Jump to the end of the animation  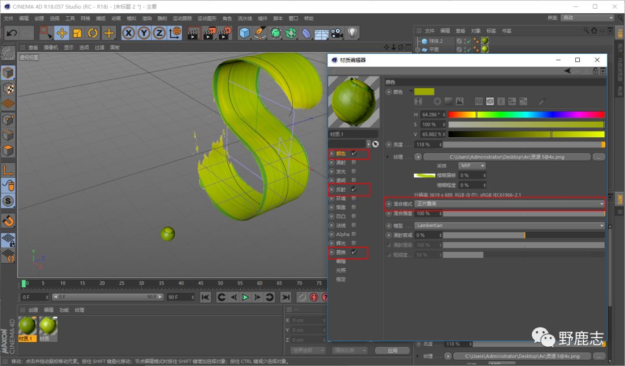(x=286, y=297)
